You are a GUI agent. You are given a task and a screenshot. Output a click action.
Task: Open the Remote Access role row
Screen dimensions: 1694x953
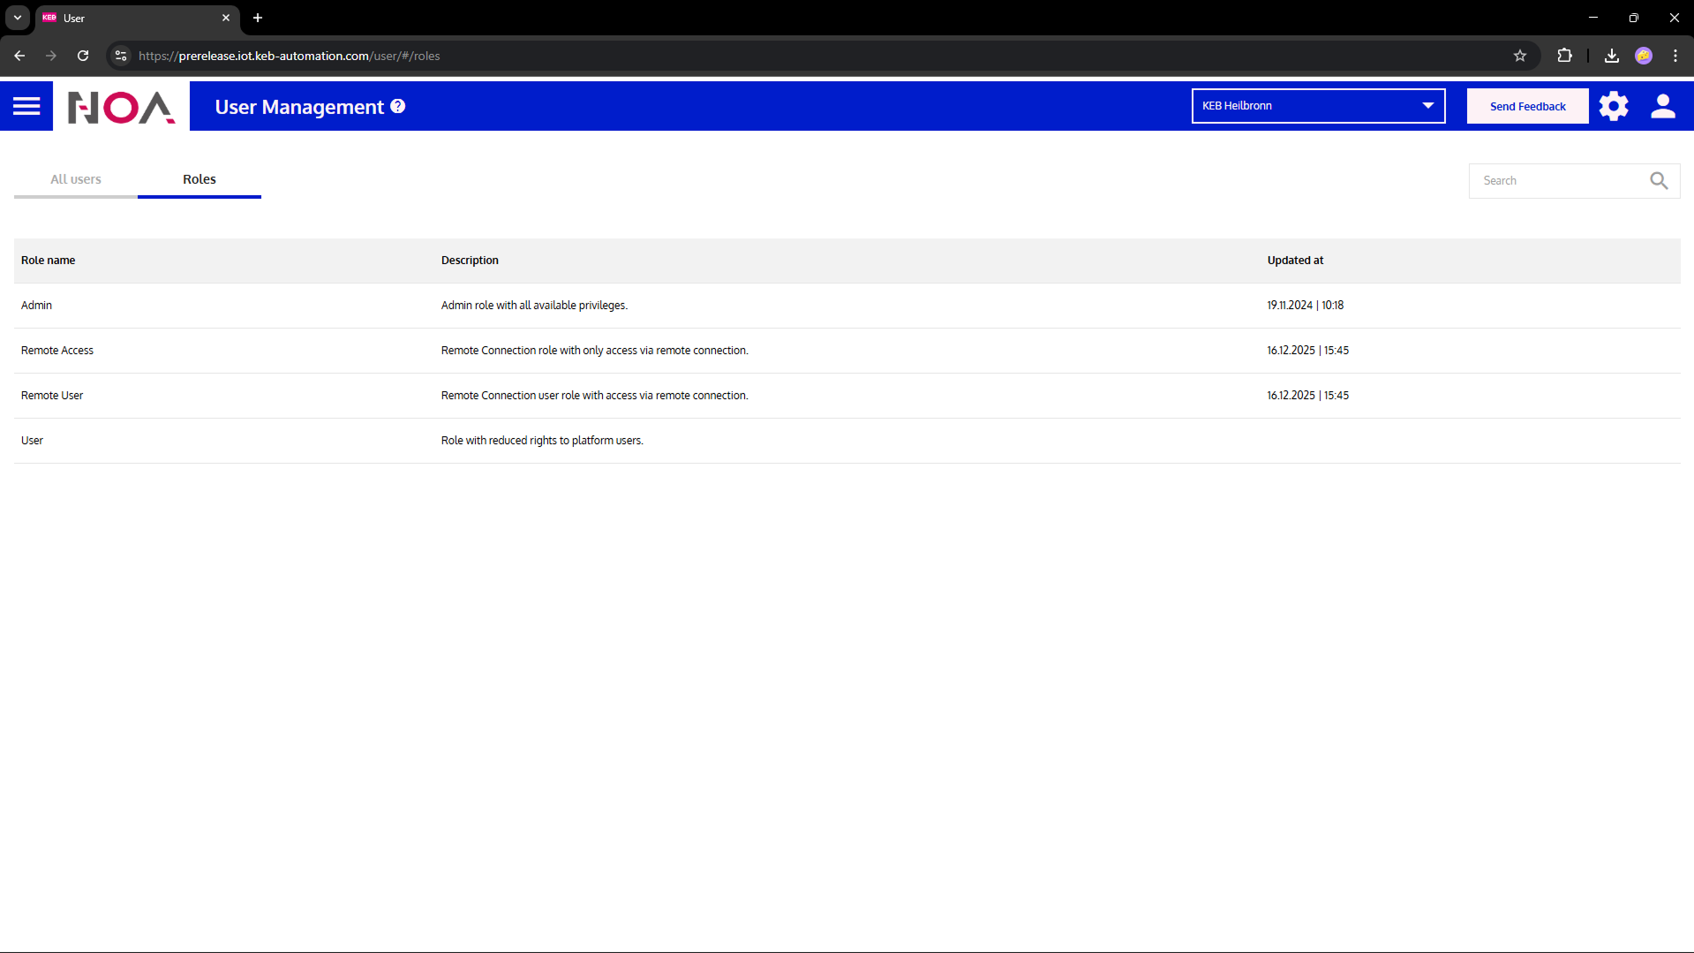[x=57, y=351]
